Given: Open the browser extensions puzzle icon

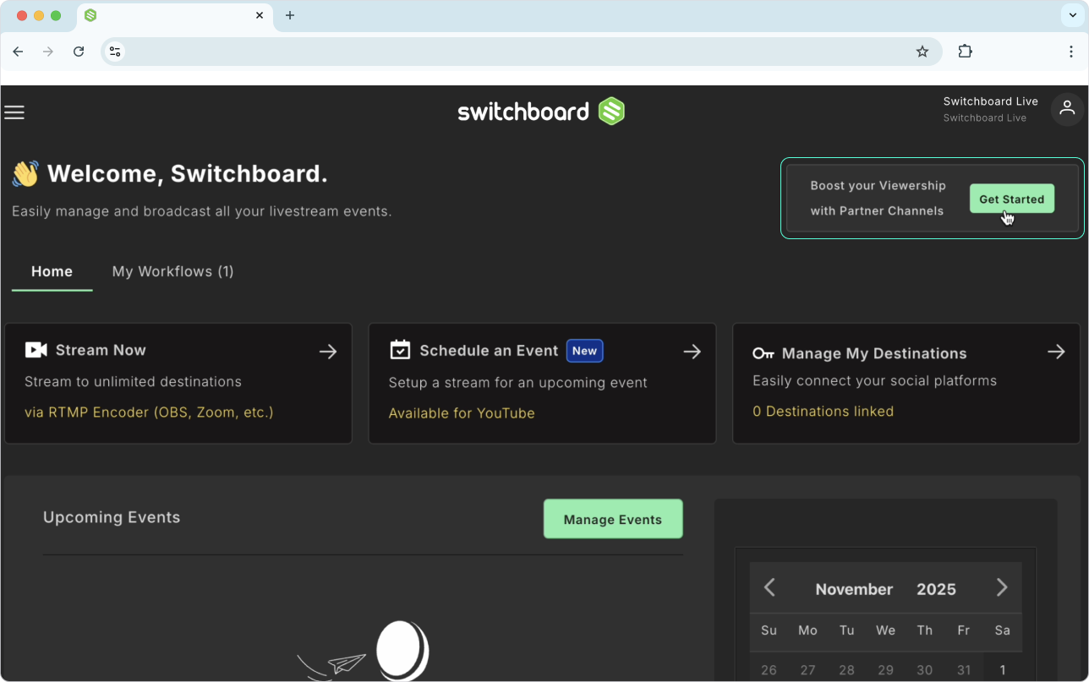Looking at the screenshot, I should pos(965,52).
